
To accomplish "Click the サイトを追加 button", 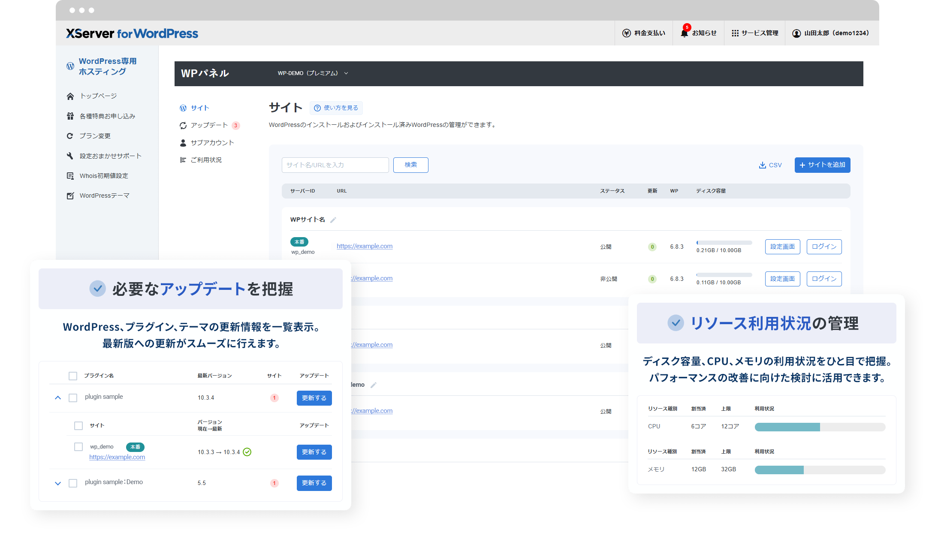I will (822, 165).
